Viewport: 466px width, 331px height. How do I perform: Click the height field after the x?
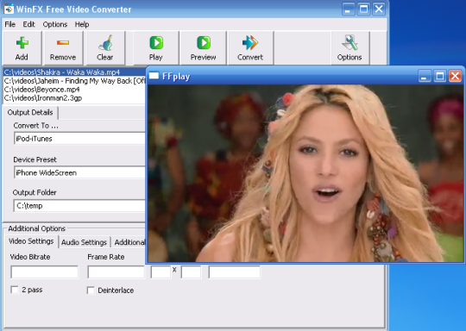click(x=191, y=272)
